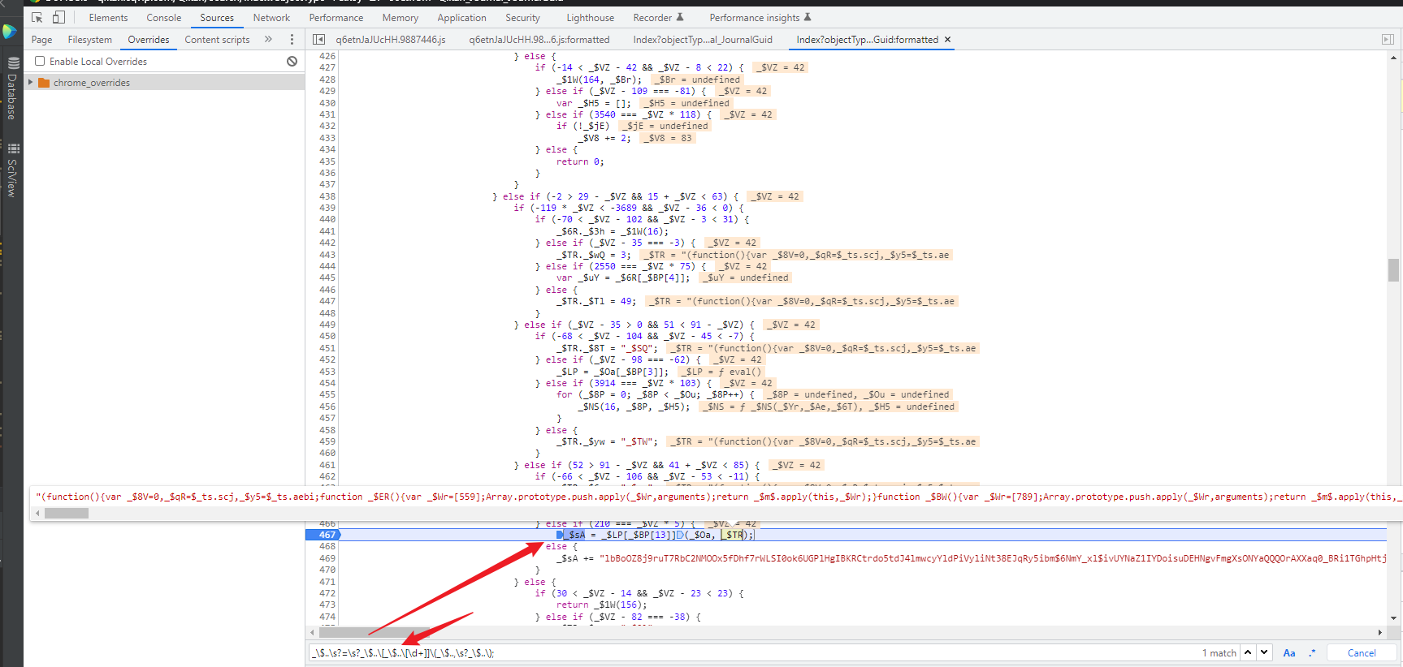The height and width of the screenshot is (667, 1403).
Task: Cancel the search bar
Action: pyautogui.click(x=1362, y=652)
